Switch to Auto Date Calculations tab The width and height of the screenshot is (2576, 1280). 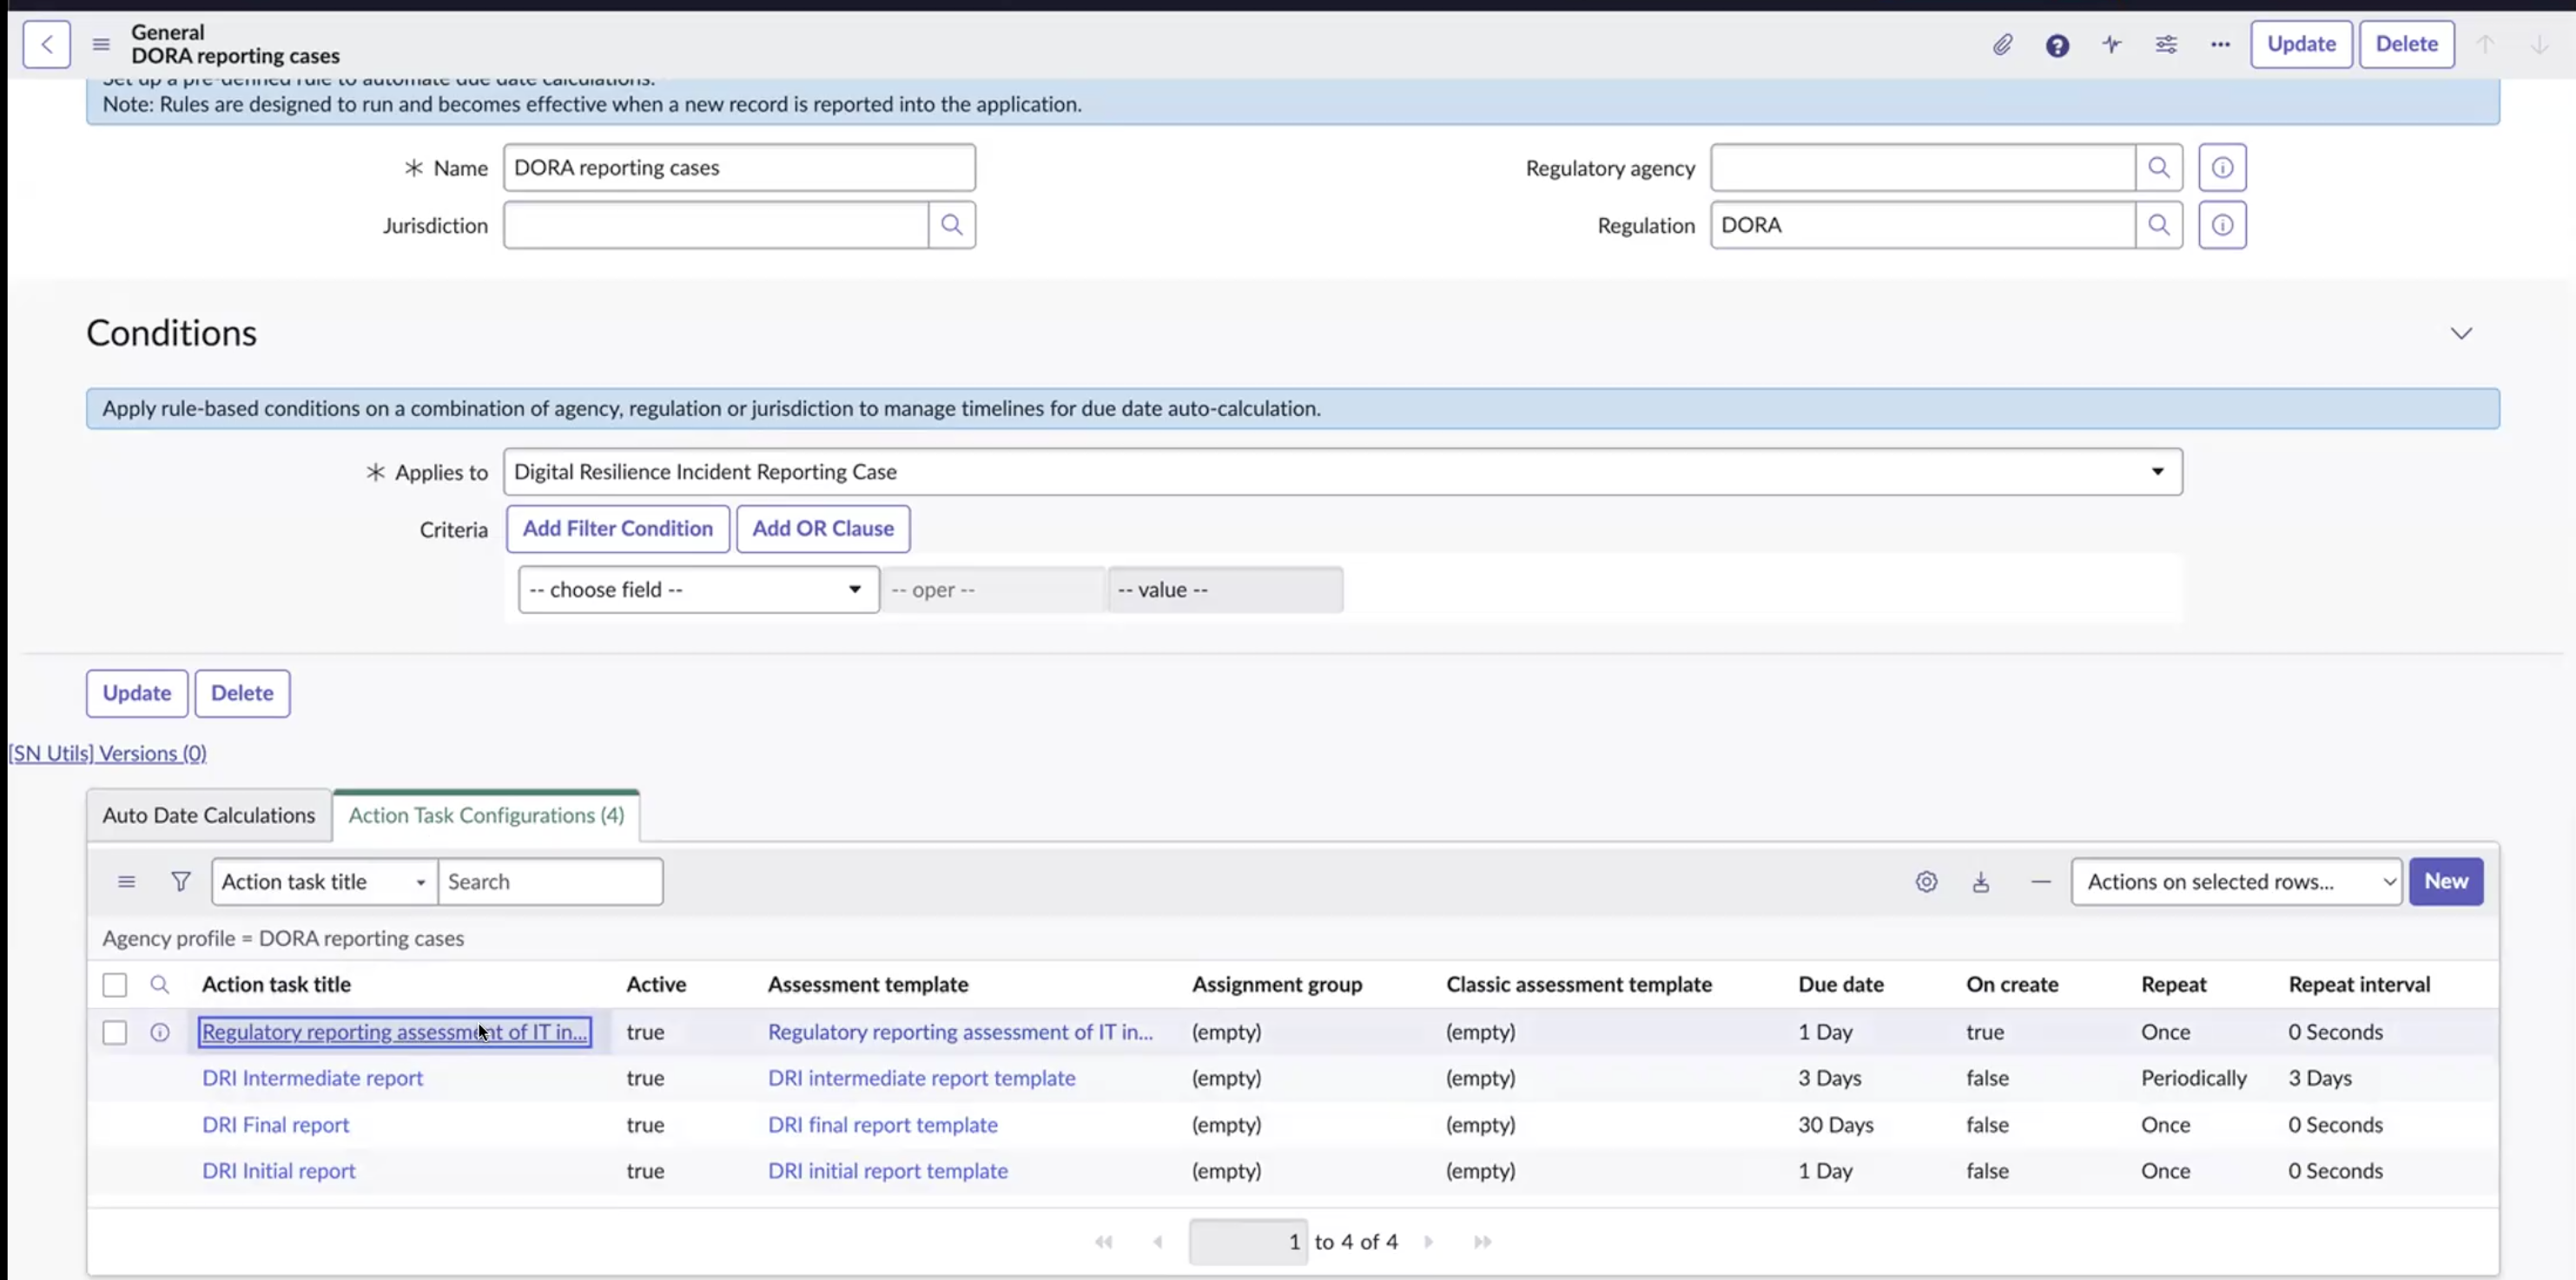point(208,815)
